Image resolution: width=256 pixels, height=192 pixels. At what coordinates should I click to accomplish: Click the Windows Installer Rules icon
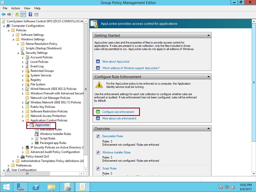pyautogui.click(x=37, y=134)
